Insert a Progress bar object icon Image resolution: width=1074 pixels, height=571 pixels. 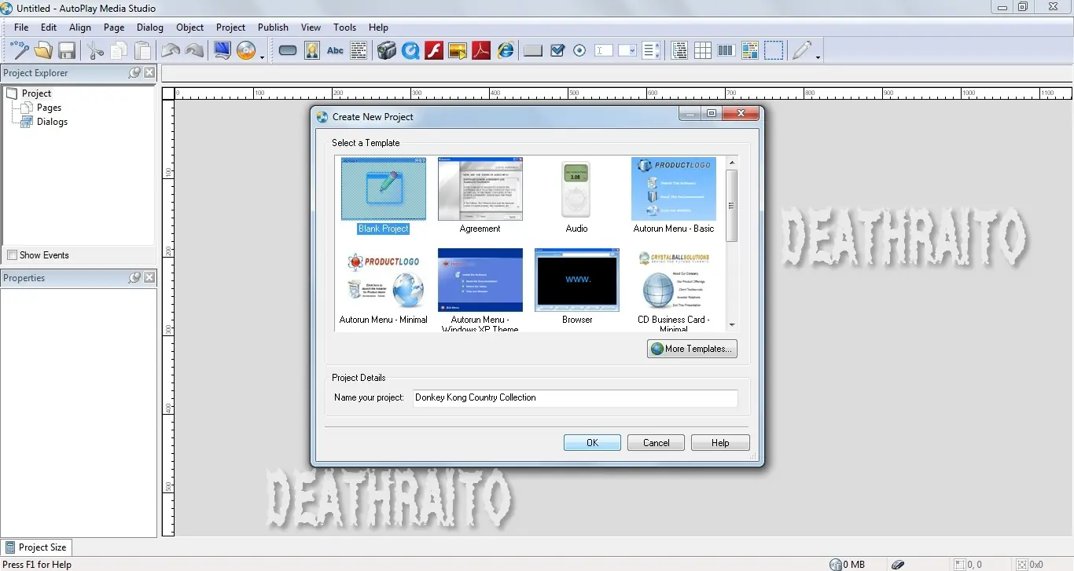(726, 51)
